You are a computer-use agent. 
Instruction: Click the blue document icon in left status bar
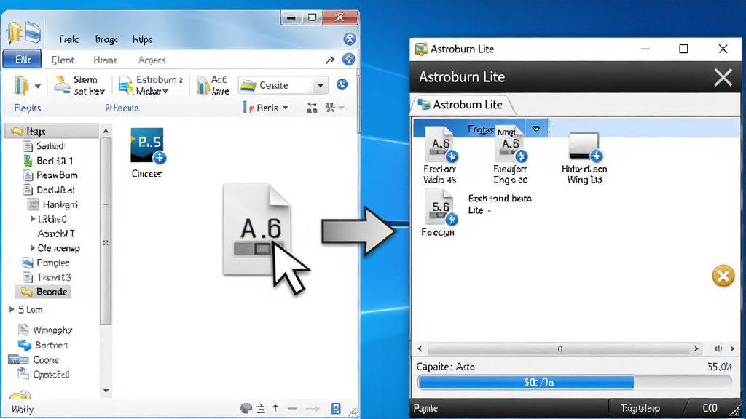click(336, 409)
